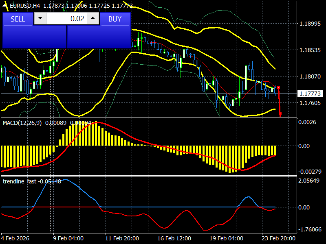Click the EURUSD,H4 chart title
326x244 pixels.
coord(25,6)
